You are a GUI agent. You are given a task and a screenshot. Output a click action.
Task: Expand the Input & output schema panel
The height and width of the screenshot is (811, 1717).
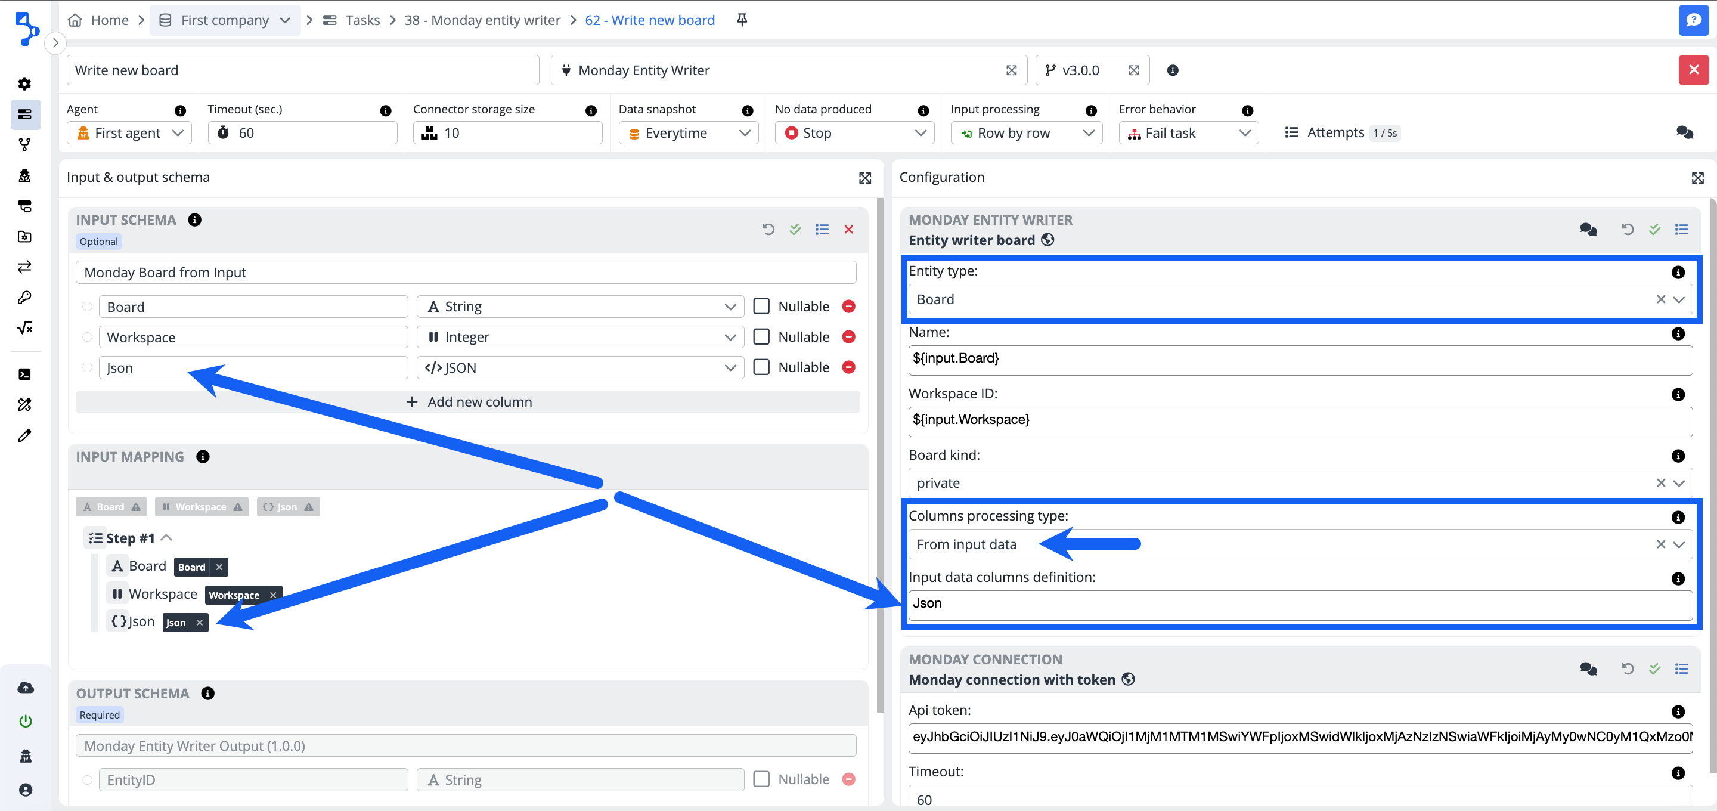click(x=864, y=178)
